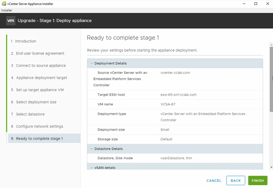Click the scrollbar down arrow

[271, 167]
